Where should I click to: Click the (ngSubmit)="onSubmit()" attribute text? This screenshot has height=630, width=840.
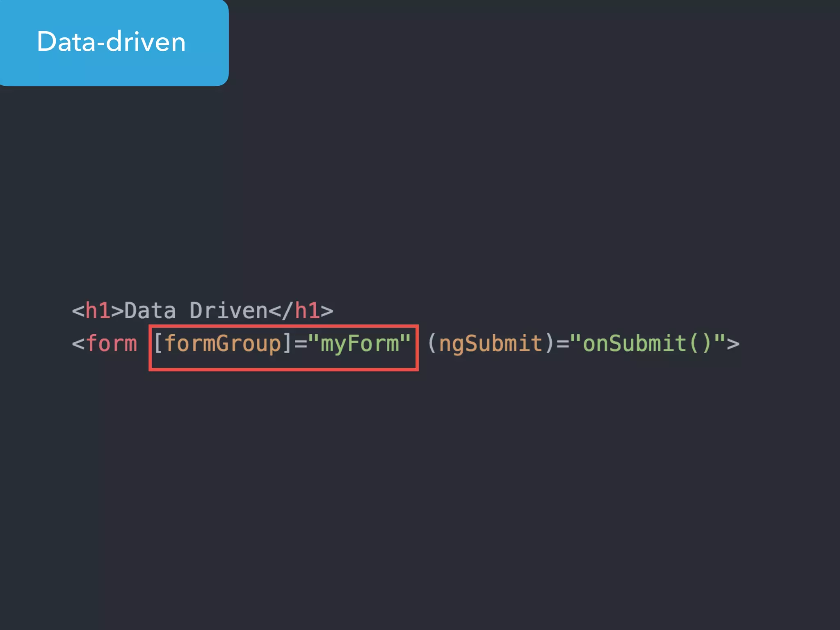pos(576,343)
